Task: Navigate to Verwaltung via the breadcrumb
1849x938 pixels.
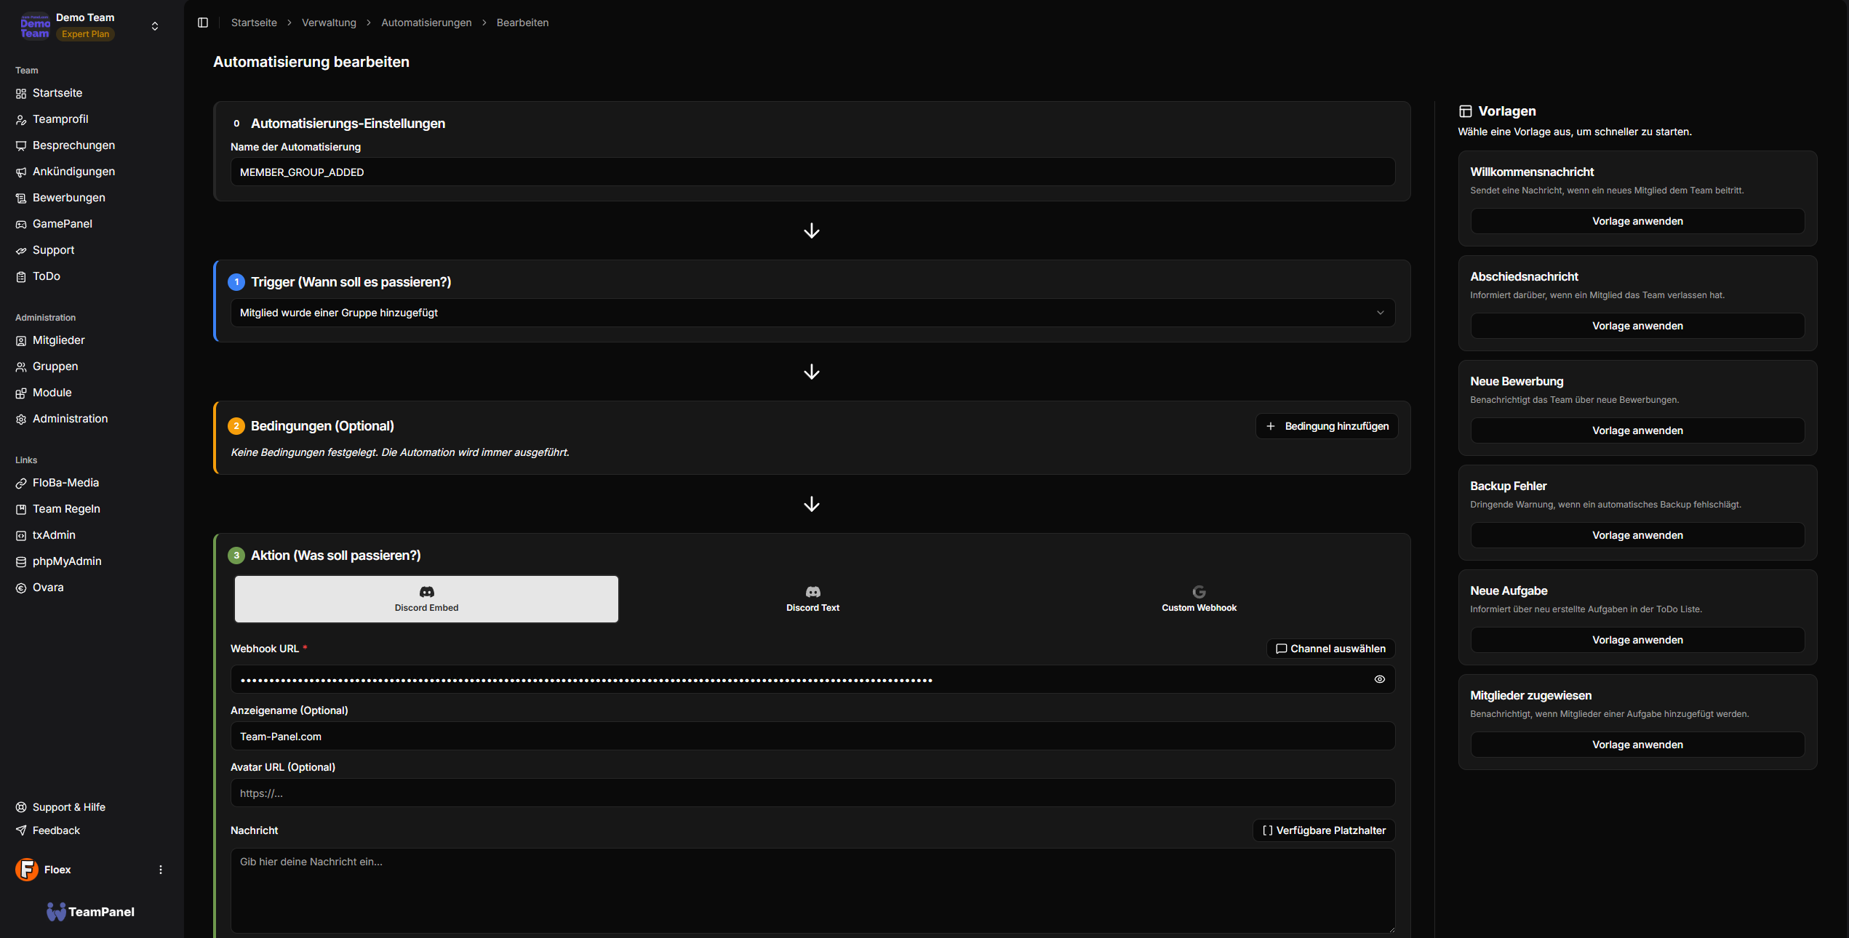Action: tap(329, 23)
